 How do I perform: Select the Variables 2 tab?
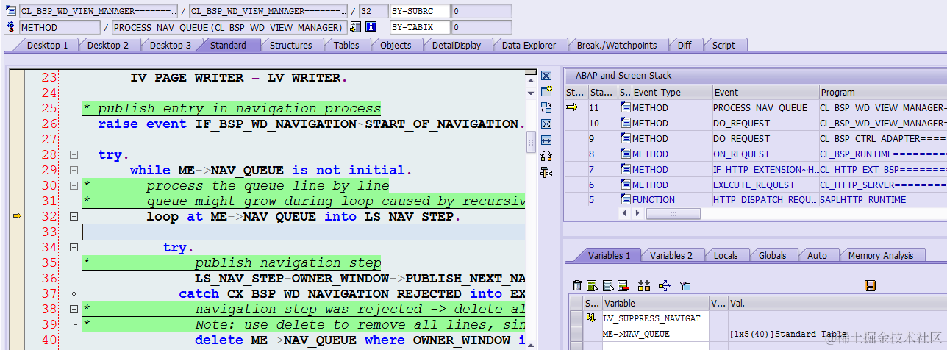click(x=671, y=255)
